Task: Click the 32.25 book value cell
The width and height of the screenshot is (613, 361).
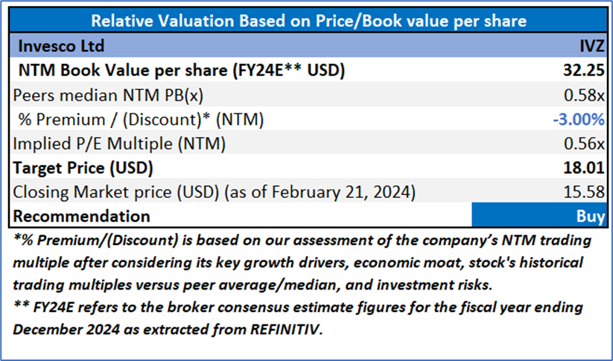Action: click(583, 71)
